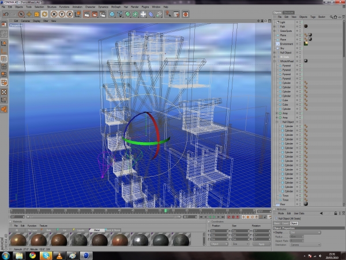346x260 pixels.
Task: Click the help pointer question icon
Action: coord(168,14)
